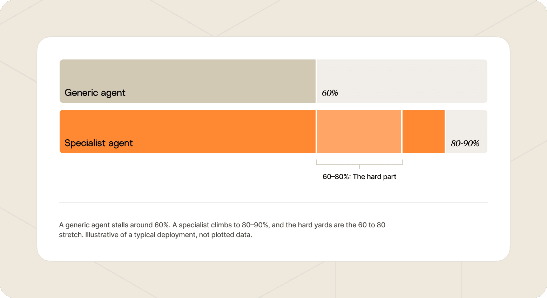Image resolution: width=547 pixels, height=298 pixels.
Task: Click the horizontal divider line
Action: point(273,203)
